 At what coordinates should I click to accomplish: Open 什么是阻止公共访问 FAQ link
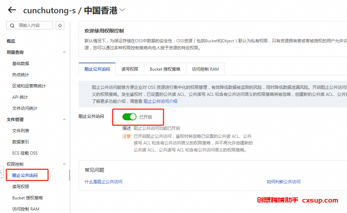[x=104, y=182]
